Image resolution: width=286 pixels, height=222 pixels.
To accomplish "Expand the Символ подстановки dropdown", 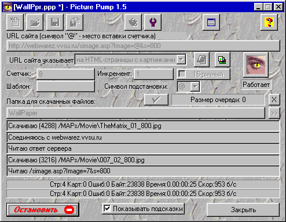I will (195, 86).
